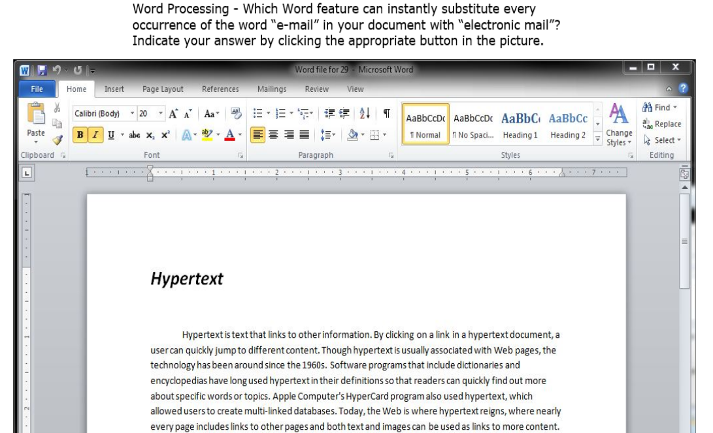Open the Bullets list dropdown arrow
The image size is (713, 433).
point(269,113)
